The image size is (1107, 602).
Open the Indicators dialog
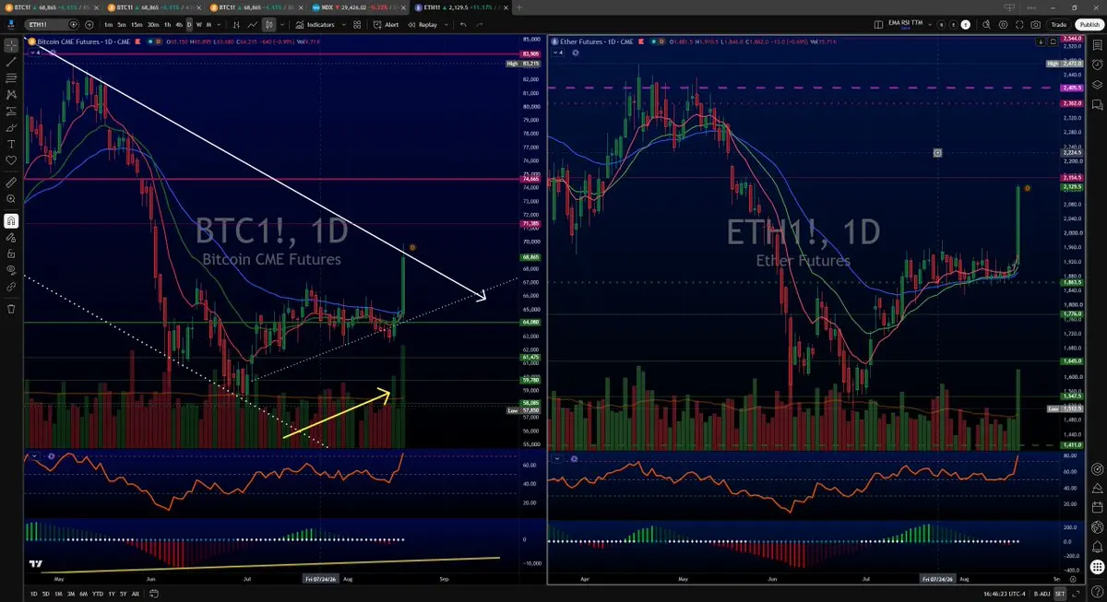pyautogui.click(x=315, y=24)
